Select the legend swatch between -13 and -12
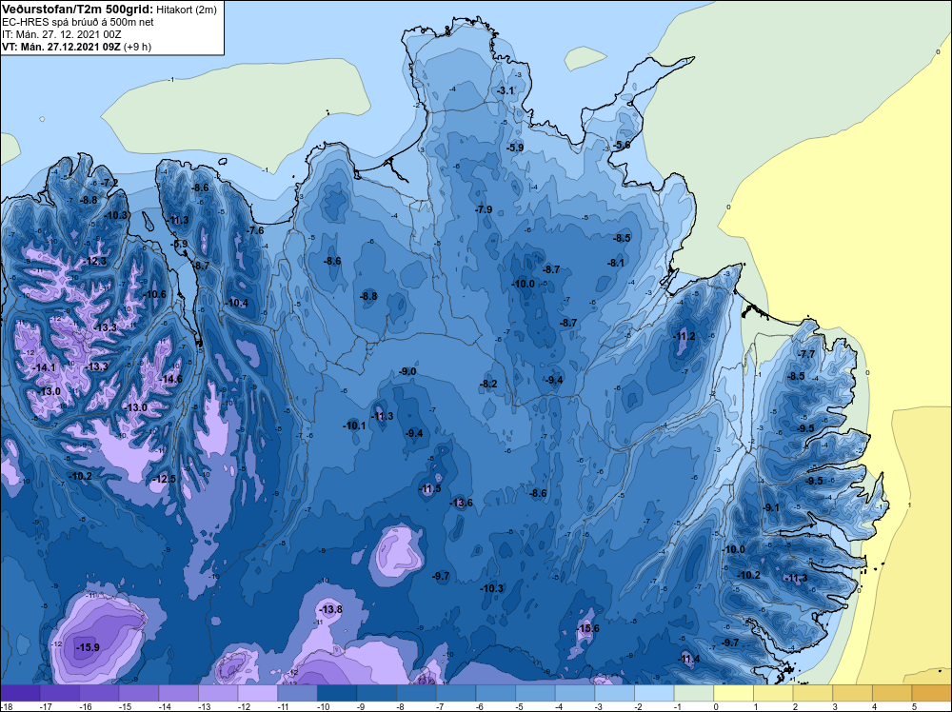 [218, 693]
